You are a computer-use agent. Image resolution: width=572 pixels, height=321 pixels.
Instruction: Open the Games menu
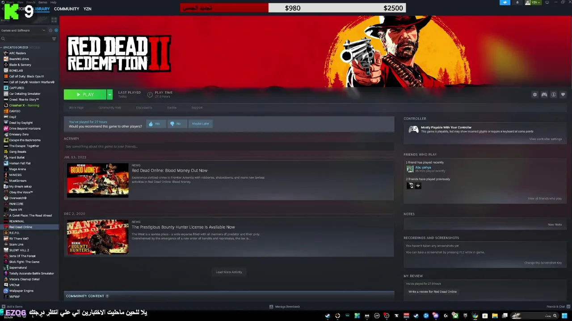[x=42, y=2]
